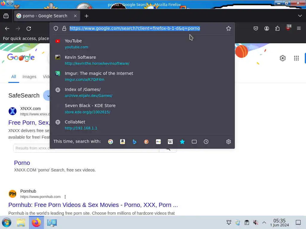Viewport: 306px width, 229px height.
Task: Choose Index of /Games/ suggestion
Action: point(142,92)
